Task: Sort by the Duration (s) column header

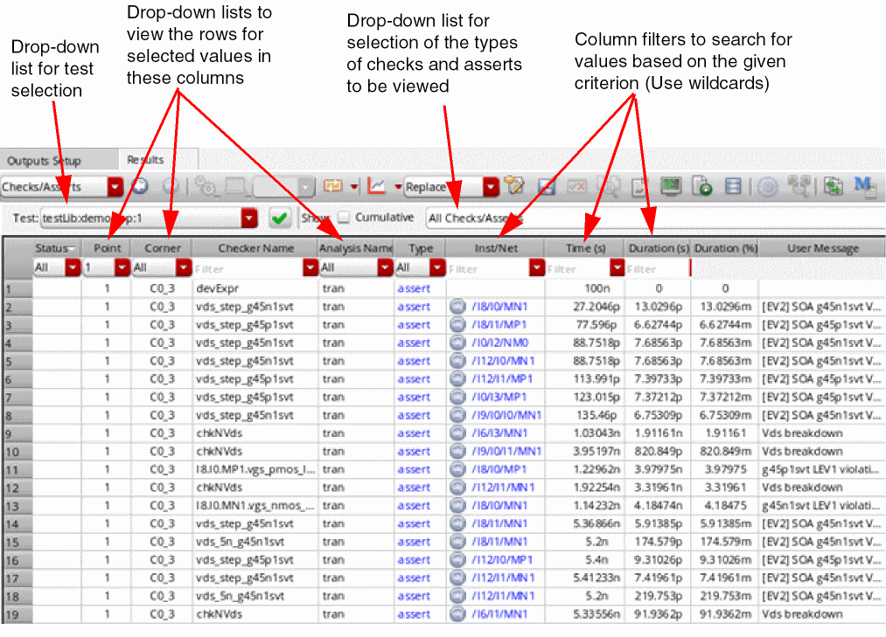Action: coord(659,249)
